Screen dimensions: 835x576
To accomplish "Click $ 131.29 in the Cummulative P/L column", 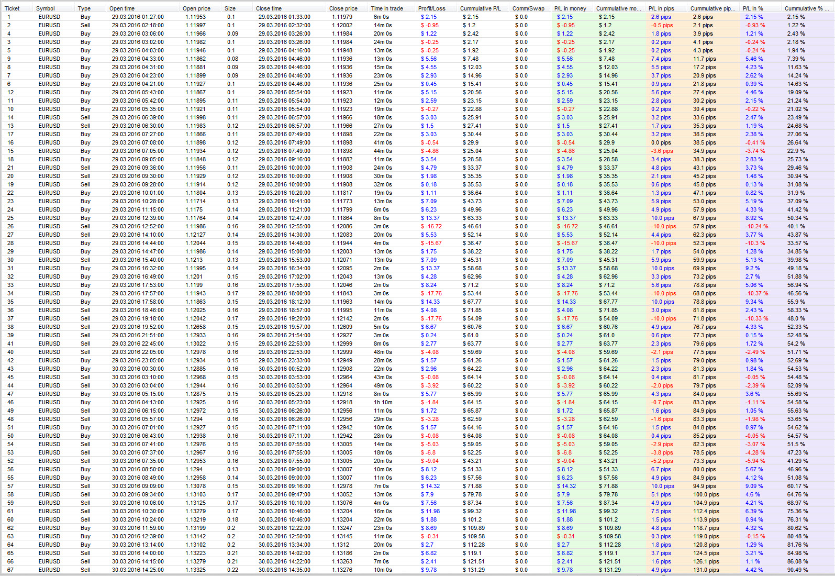I will click(x=474, y=570).
